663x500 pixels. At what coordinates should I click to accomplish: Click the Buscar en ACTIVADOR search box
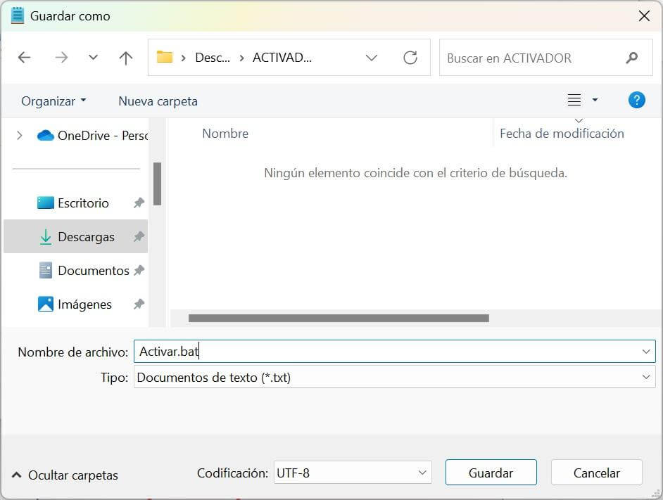(535, 58)
